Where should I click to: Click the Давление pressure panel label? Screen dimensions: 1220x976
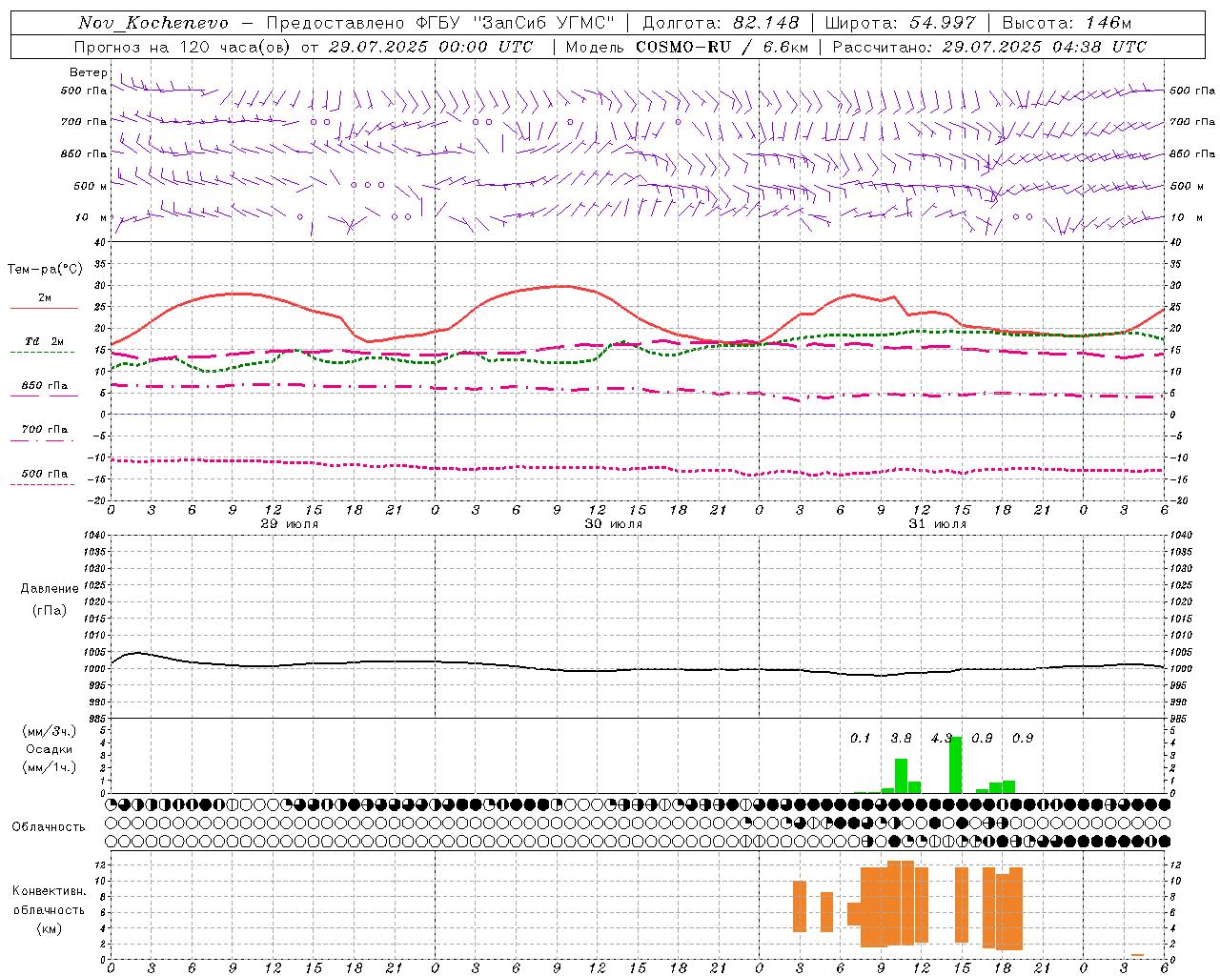[50, 589]
